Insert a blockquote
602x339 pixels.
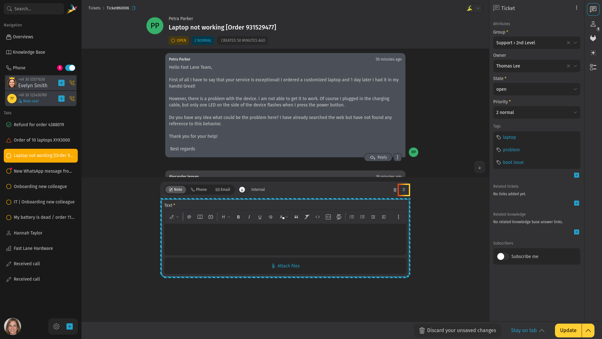point(296,217)
